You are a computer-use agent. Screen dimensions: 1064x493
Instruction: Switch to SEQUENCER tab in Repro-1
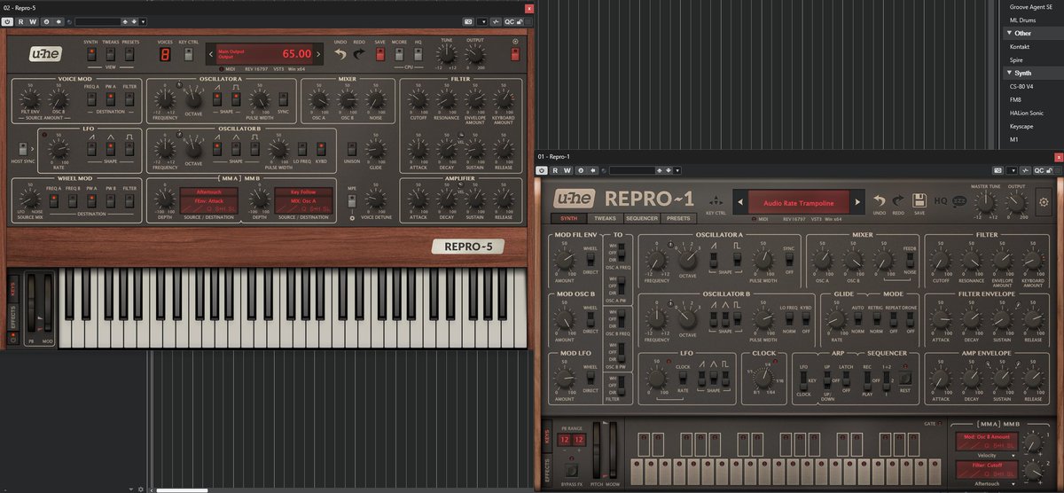point(641,218)
